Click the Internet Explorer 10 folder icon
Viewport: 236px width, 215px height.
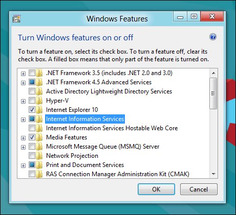click(x=39, y=110)
